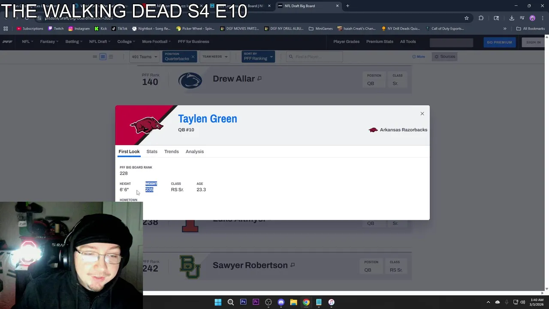Show hidden system tray icons
This screenshot has height=309, width=549.
488,302
